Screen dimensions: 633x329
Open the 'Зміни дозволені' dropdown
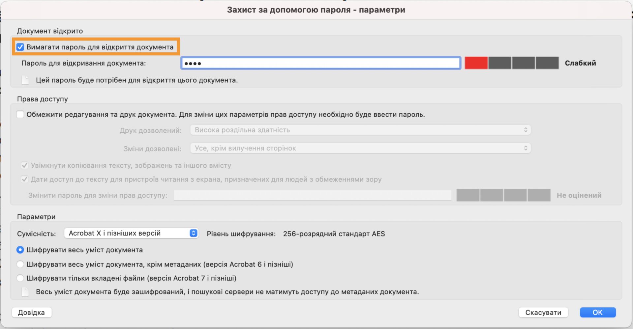(360, 148)
